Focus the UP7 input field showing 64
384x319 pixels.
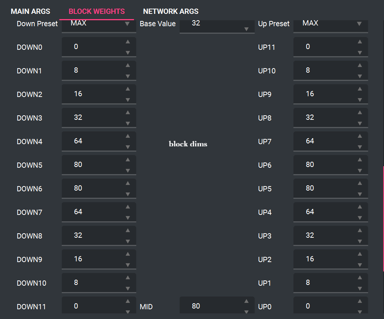pyautogui.click(x=326, y=141)
